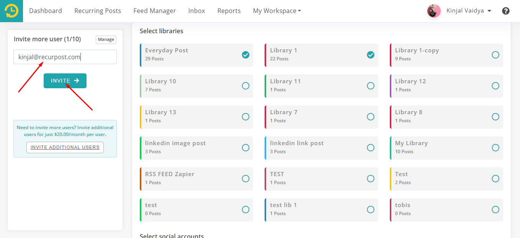Click the 'Library 1-copy' library name
This screenshot has width=520, height=238.
417,50
